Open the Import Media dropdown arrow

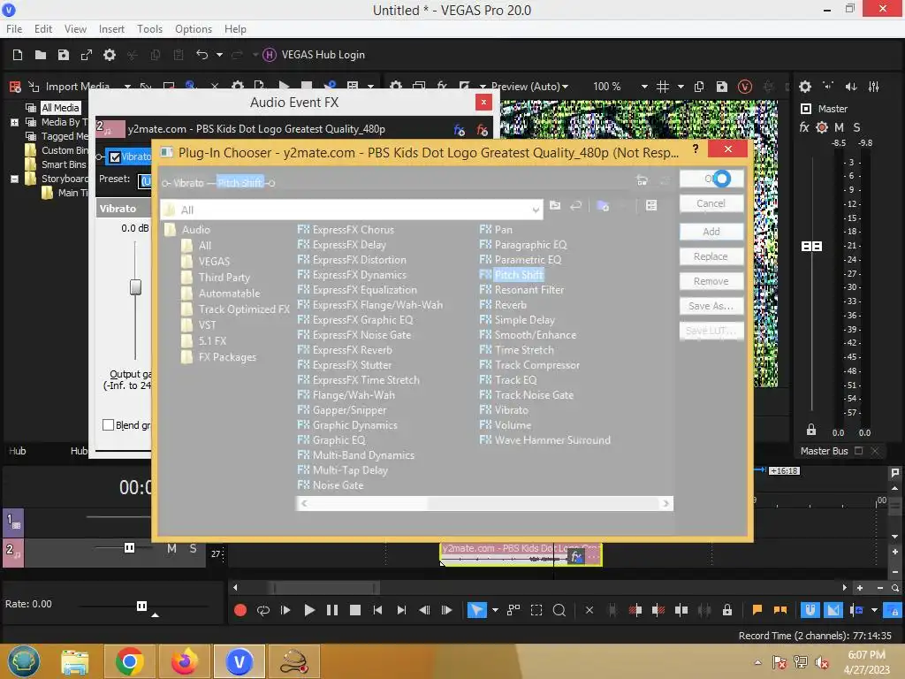[127, 87]
